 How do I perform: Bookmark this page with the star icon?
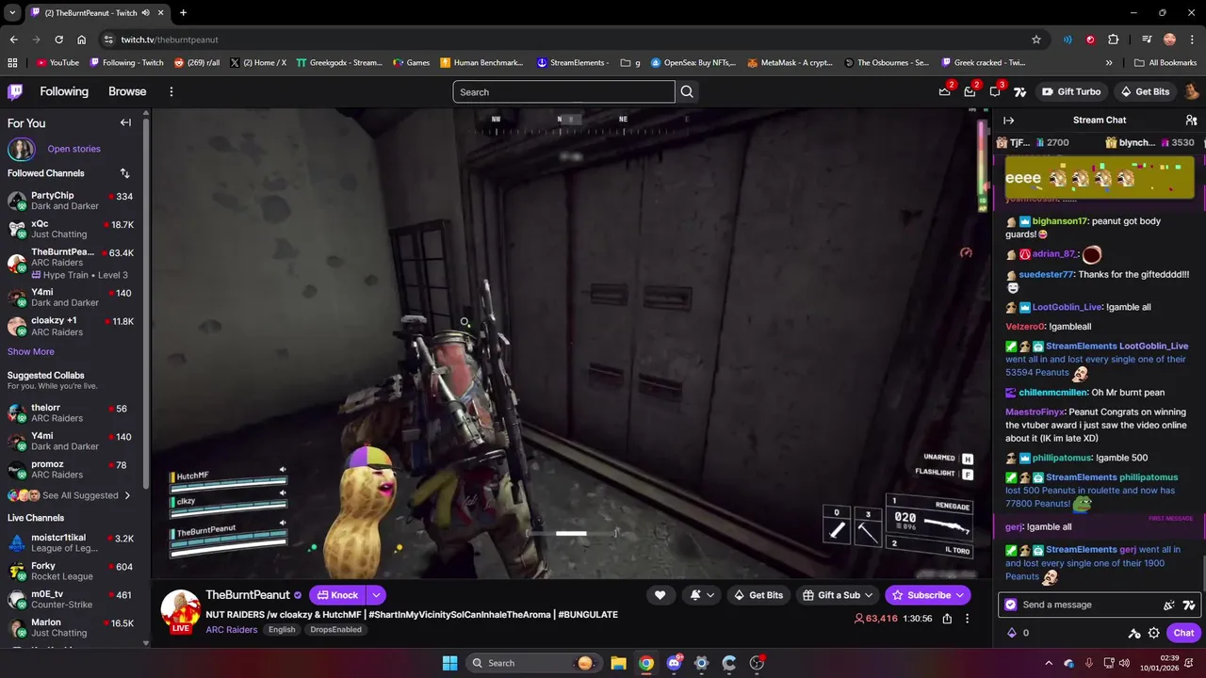[x=1036, y=40]
